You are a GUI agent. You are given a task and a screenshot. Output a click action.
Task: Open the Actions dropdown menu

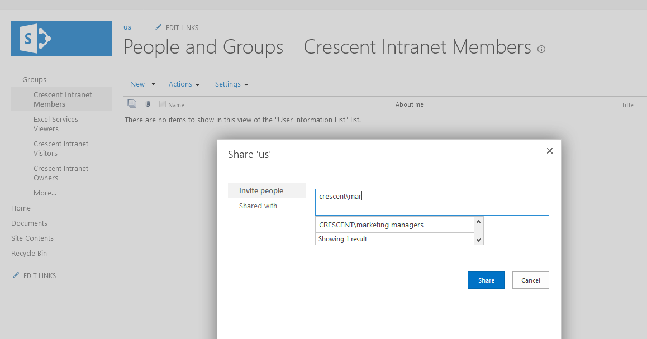tap(181, 84)
